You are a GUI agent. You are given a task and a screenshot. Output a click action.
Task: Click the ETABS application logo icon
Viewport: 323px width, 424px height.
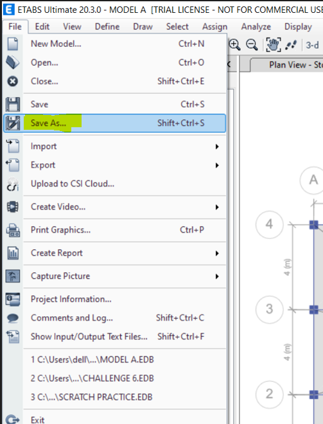9,10
